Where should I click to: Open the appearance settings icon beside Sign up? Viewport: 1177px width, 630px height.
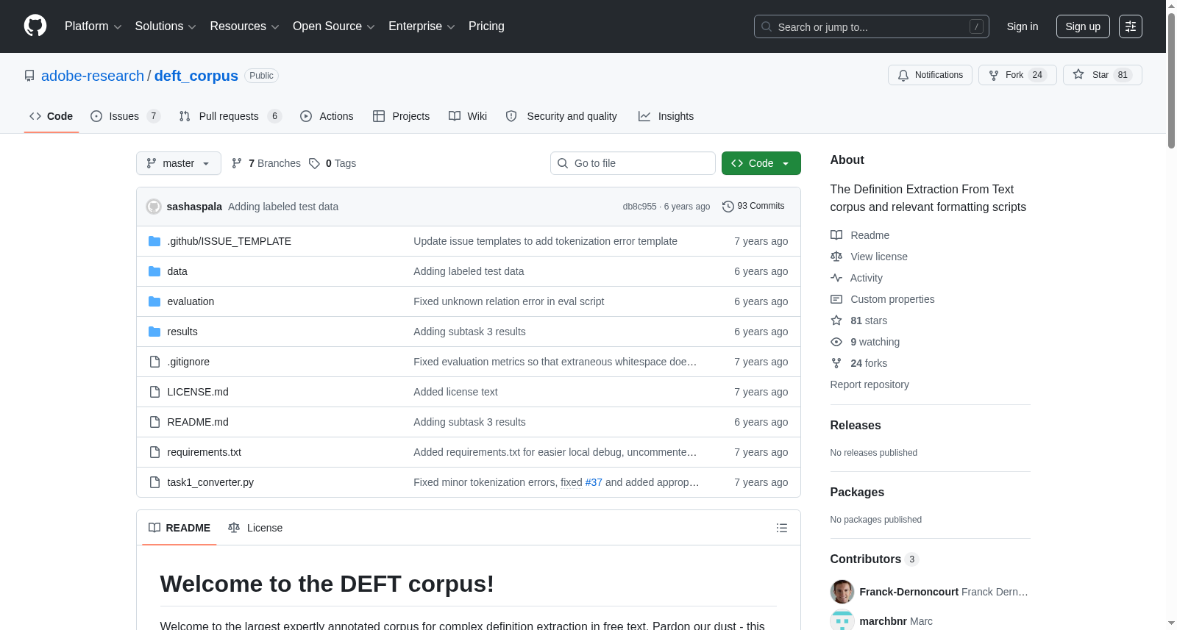[x=1131, y=26]
